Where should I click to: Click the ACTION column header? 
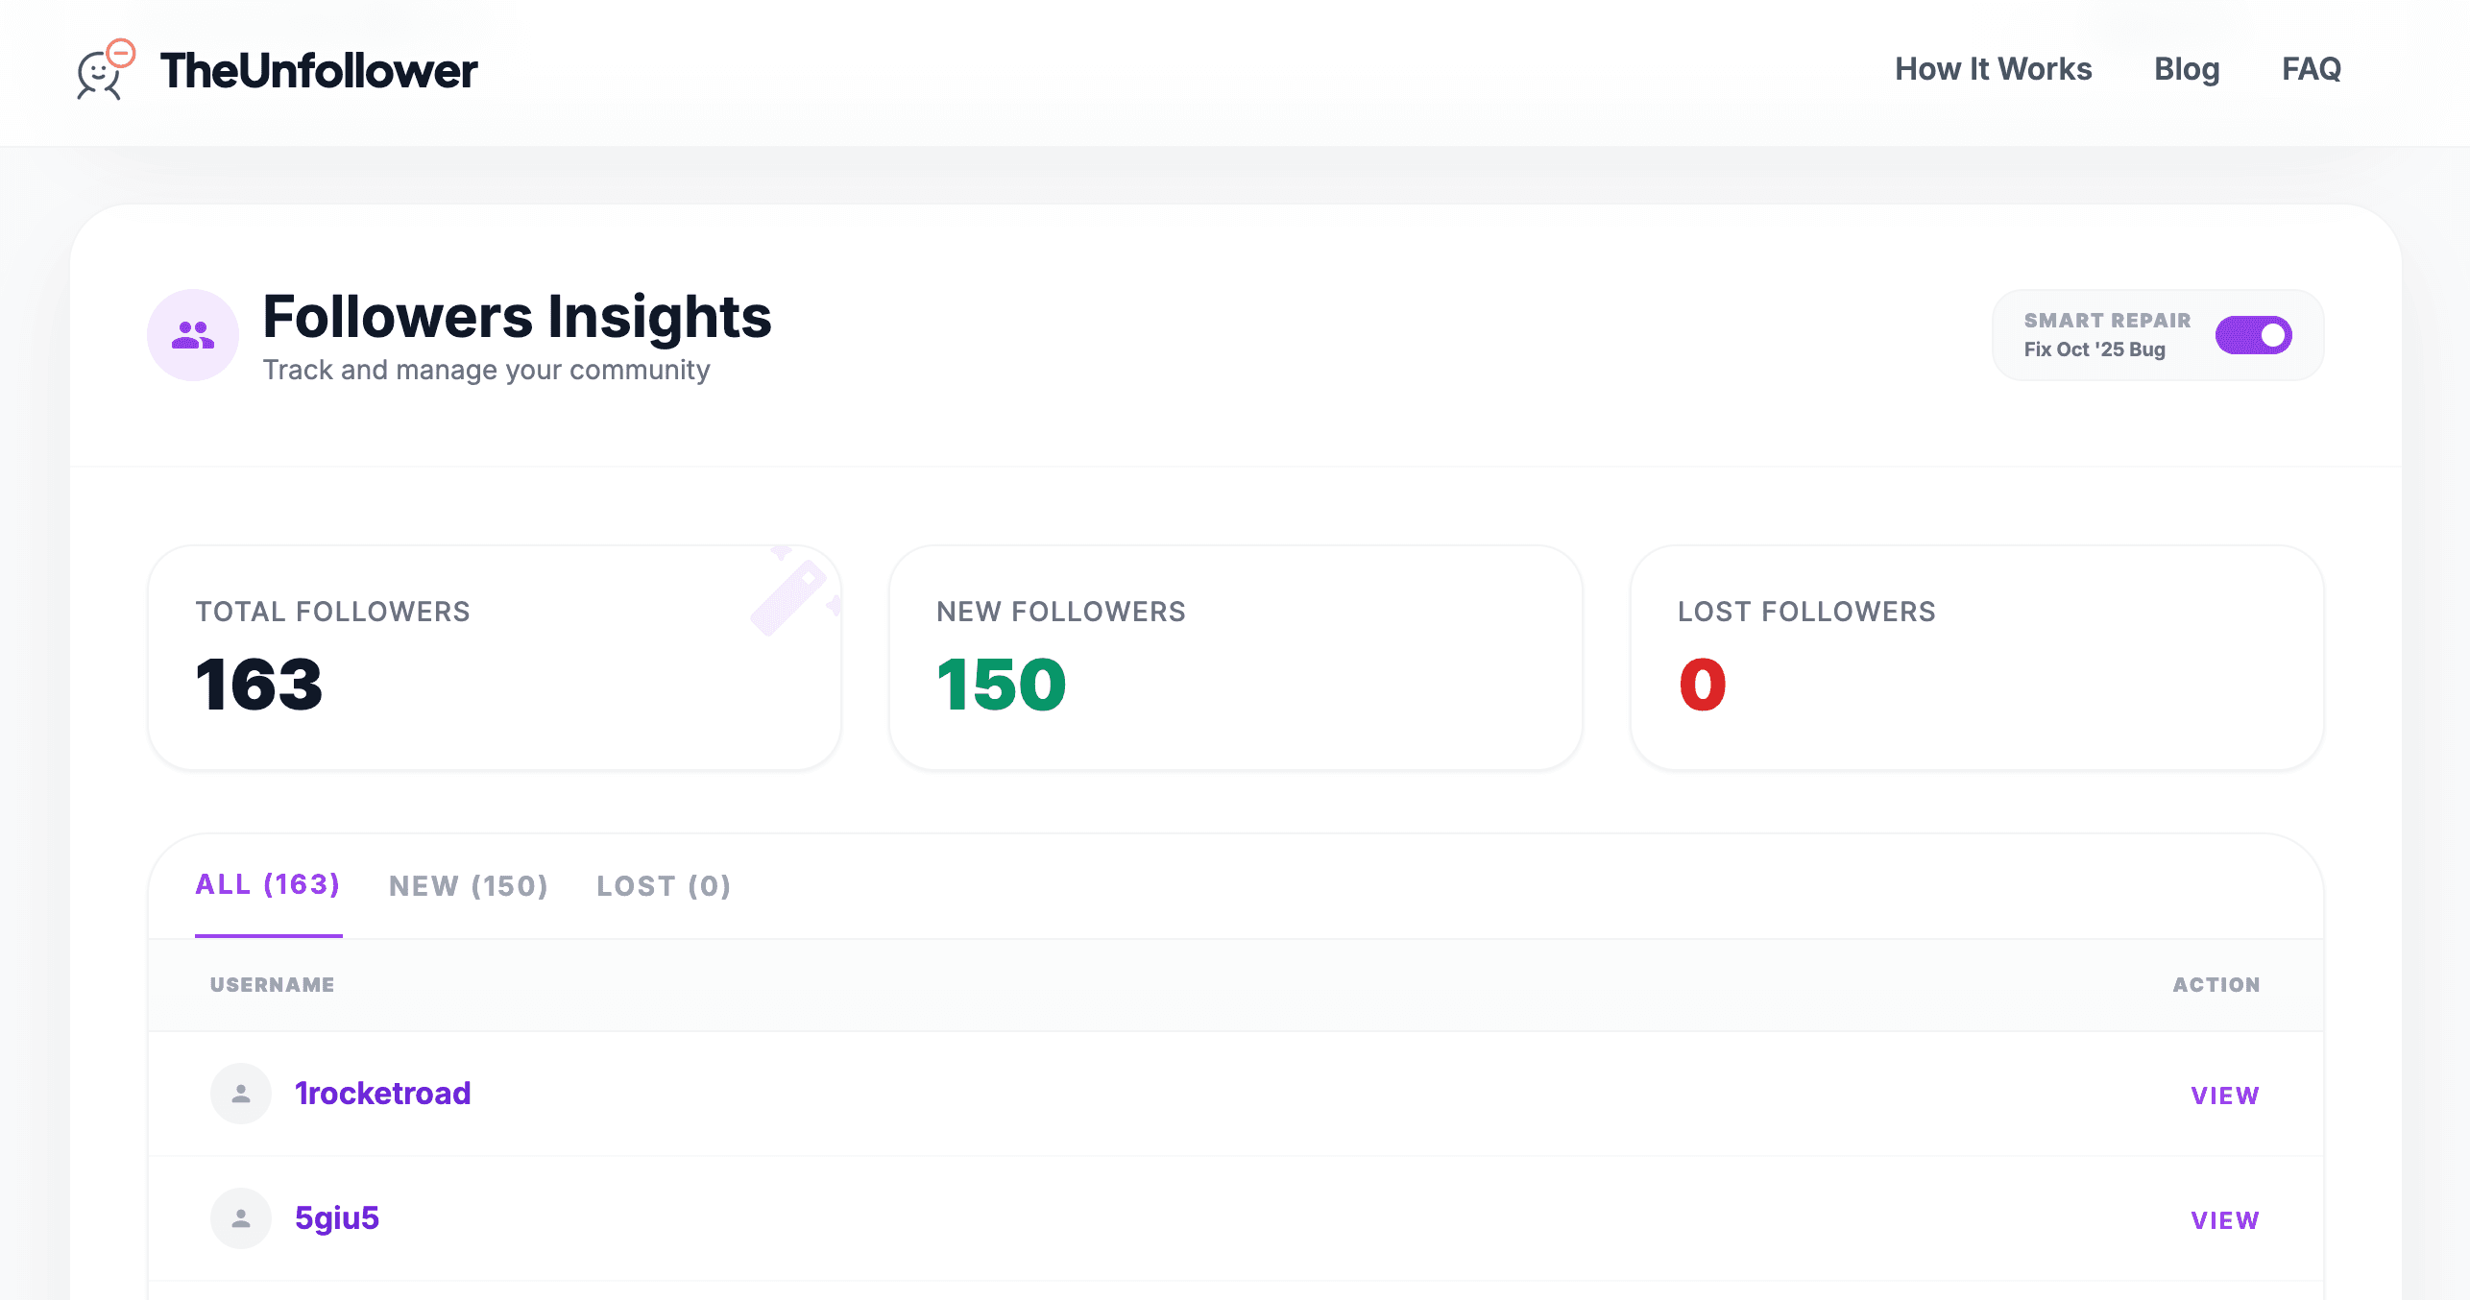point(2217,984)
